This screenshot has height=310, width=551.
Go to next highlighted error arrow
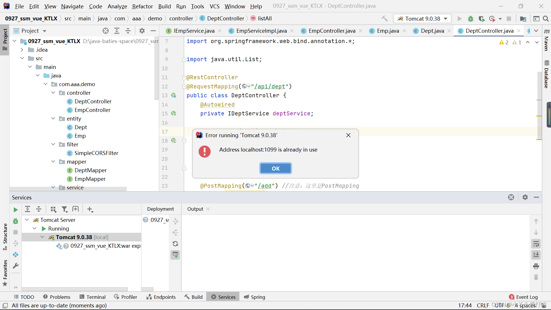point(537,42)
